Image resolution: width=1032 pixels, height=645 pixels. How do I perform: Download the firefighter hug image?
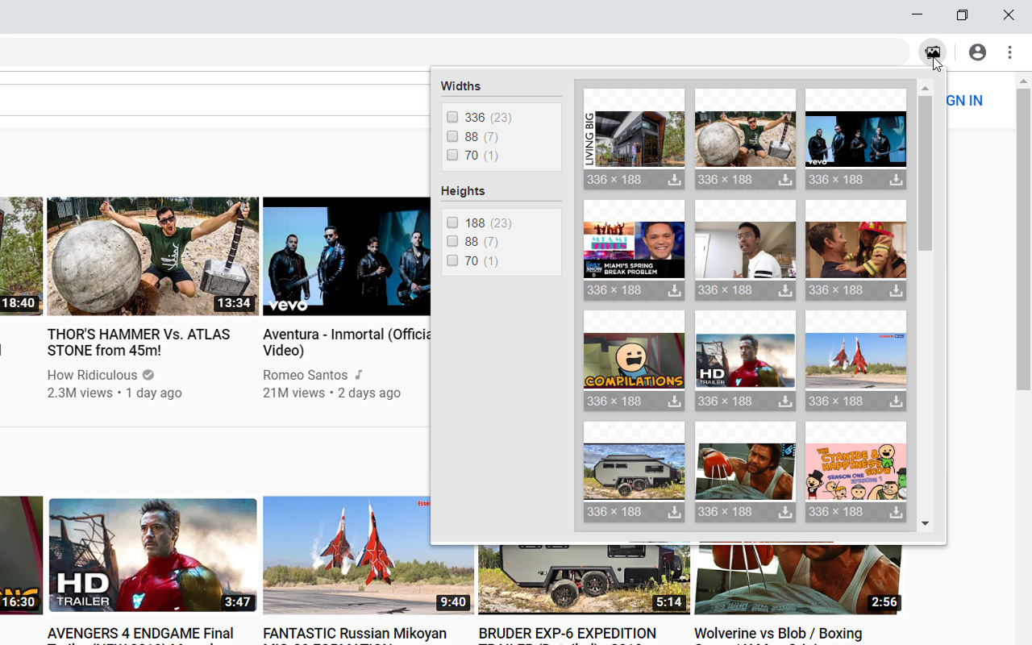[896, 290]
